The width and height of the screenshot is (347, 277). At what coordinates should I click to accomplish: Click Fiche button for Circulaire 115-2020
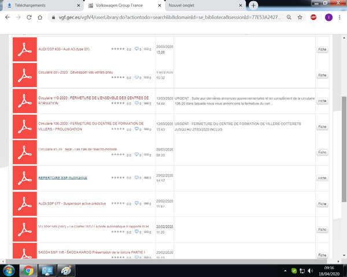(322, 101)
